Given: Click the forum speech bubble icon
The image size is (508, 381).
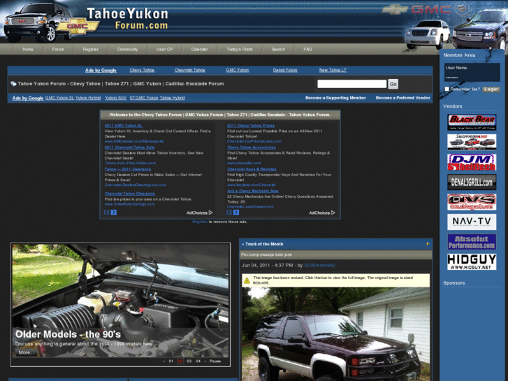Looking at the screenshot, I should click(x=13, y=84).
